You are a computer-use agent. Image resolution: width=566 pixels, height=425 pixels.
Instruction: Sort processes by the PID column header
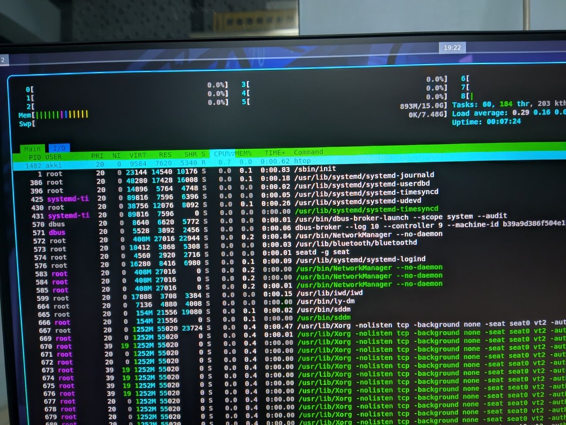click(x=35, y=157)
